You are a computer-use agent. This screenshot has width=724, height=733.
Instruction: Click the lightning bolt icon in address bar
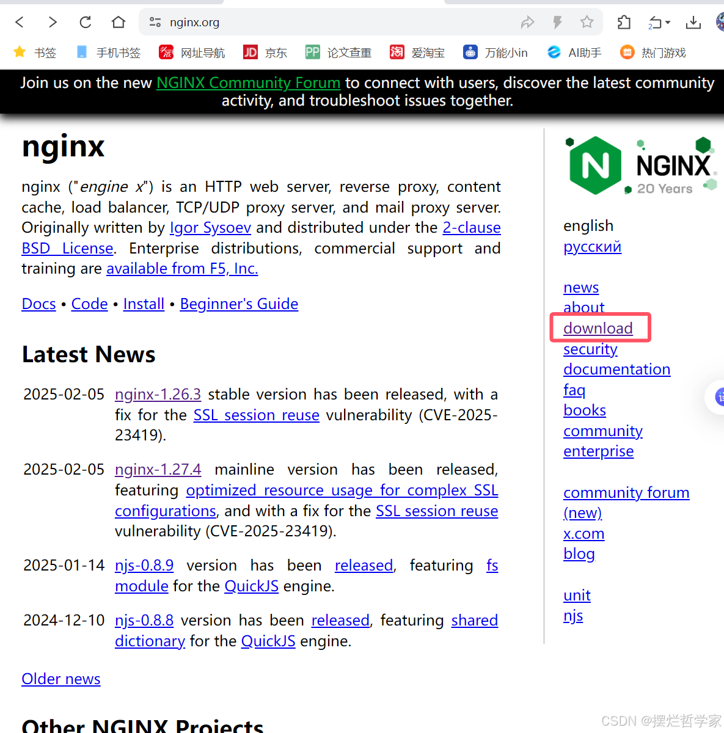pyautogui.click(x=557, y=23)
